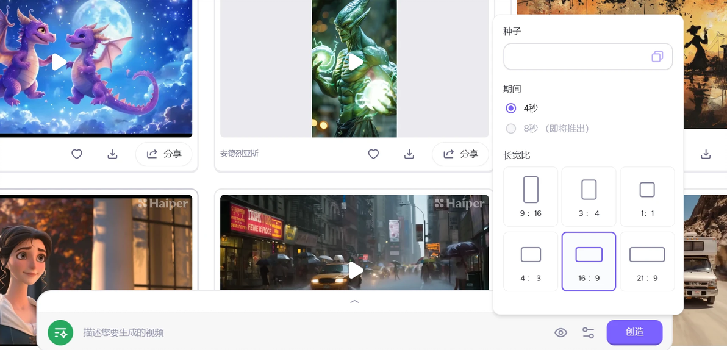Play the rainy city taxi video
Screen dimensions: 727x350
[356, 270]
